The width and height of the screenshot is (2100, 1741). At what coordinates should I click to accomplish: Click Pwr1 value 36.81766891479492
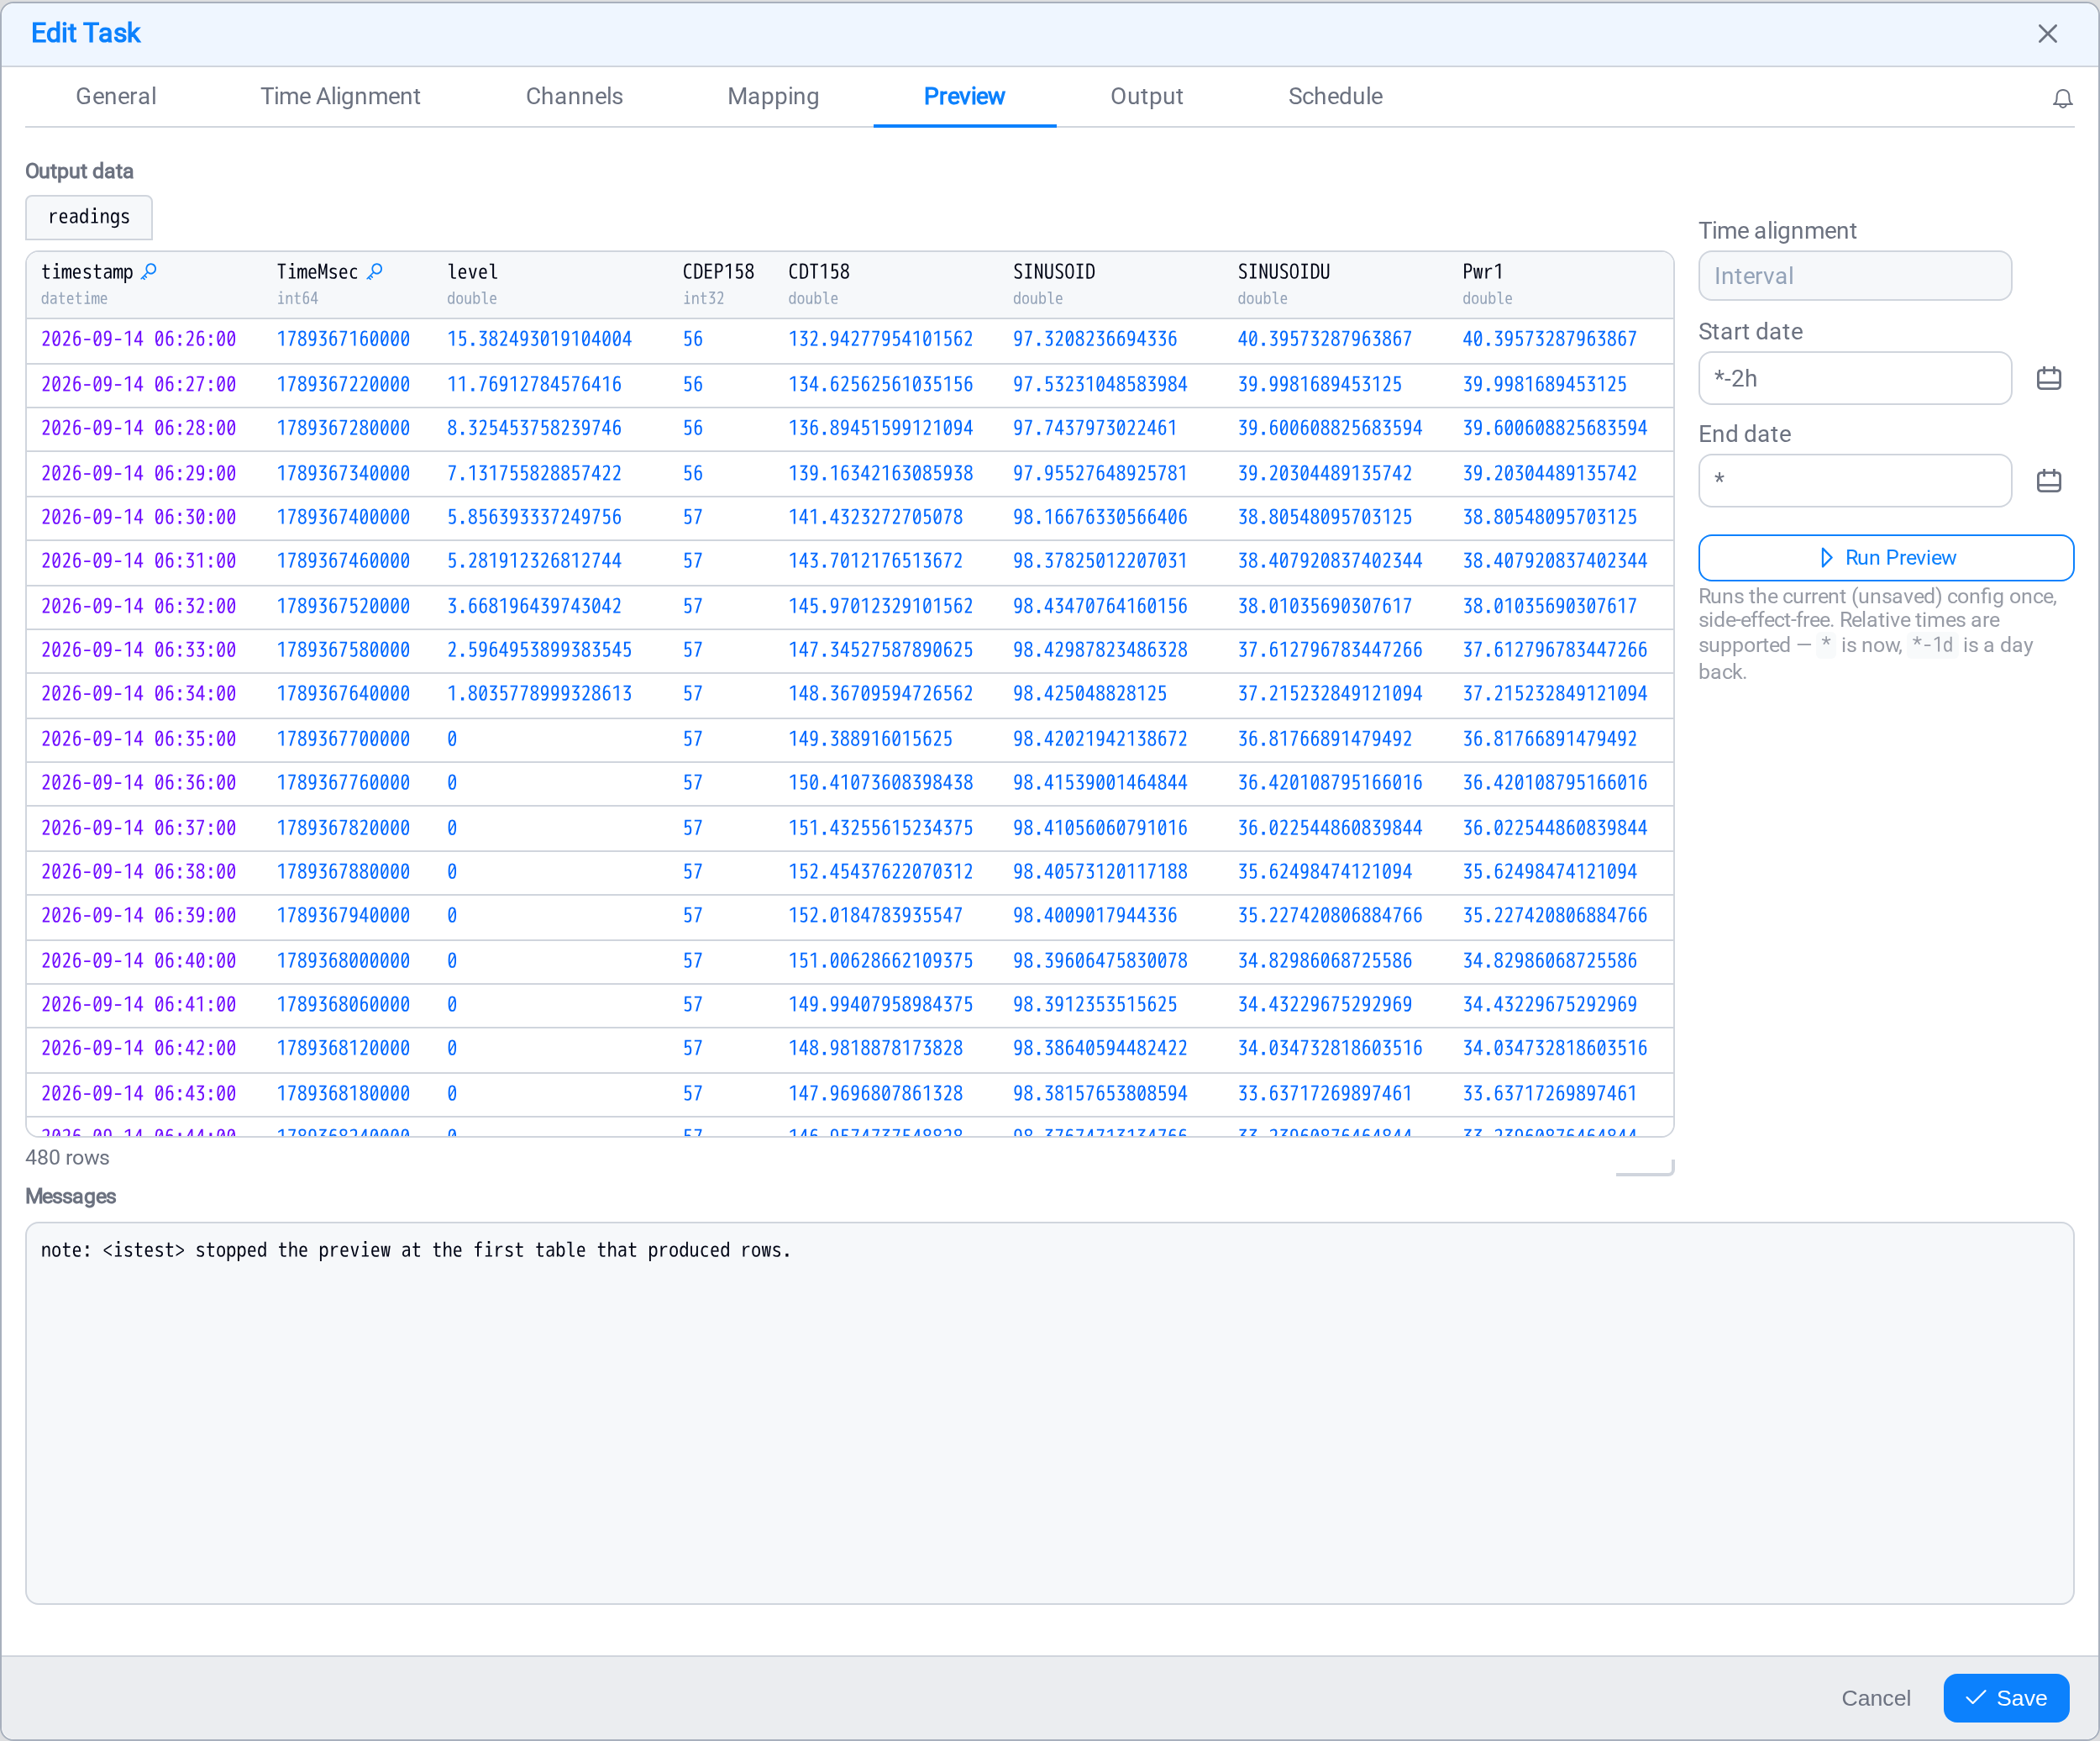[1549, 739]
